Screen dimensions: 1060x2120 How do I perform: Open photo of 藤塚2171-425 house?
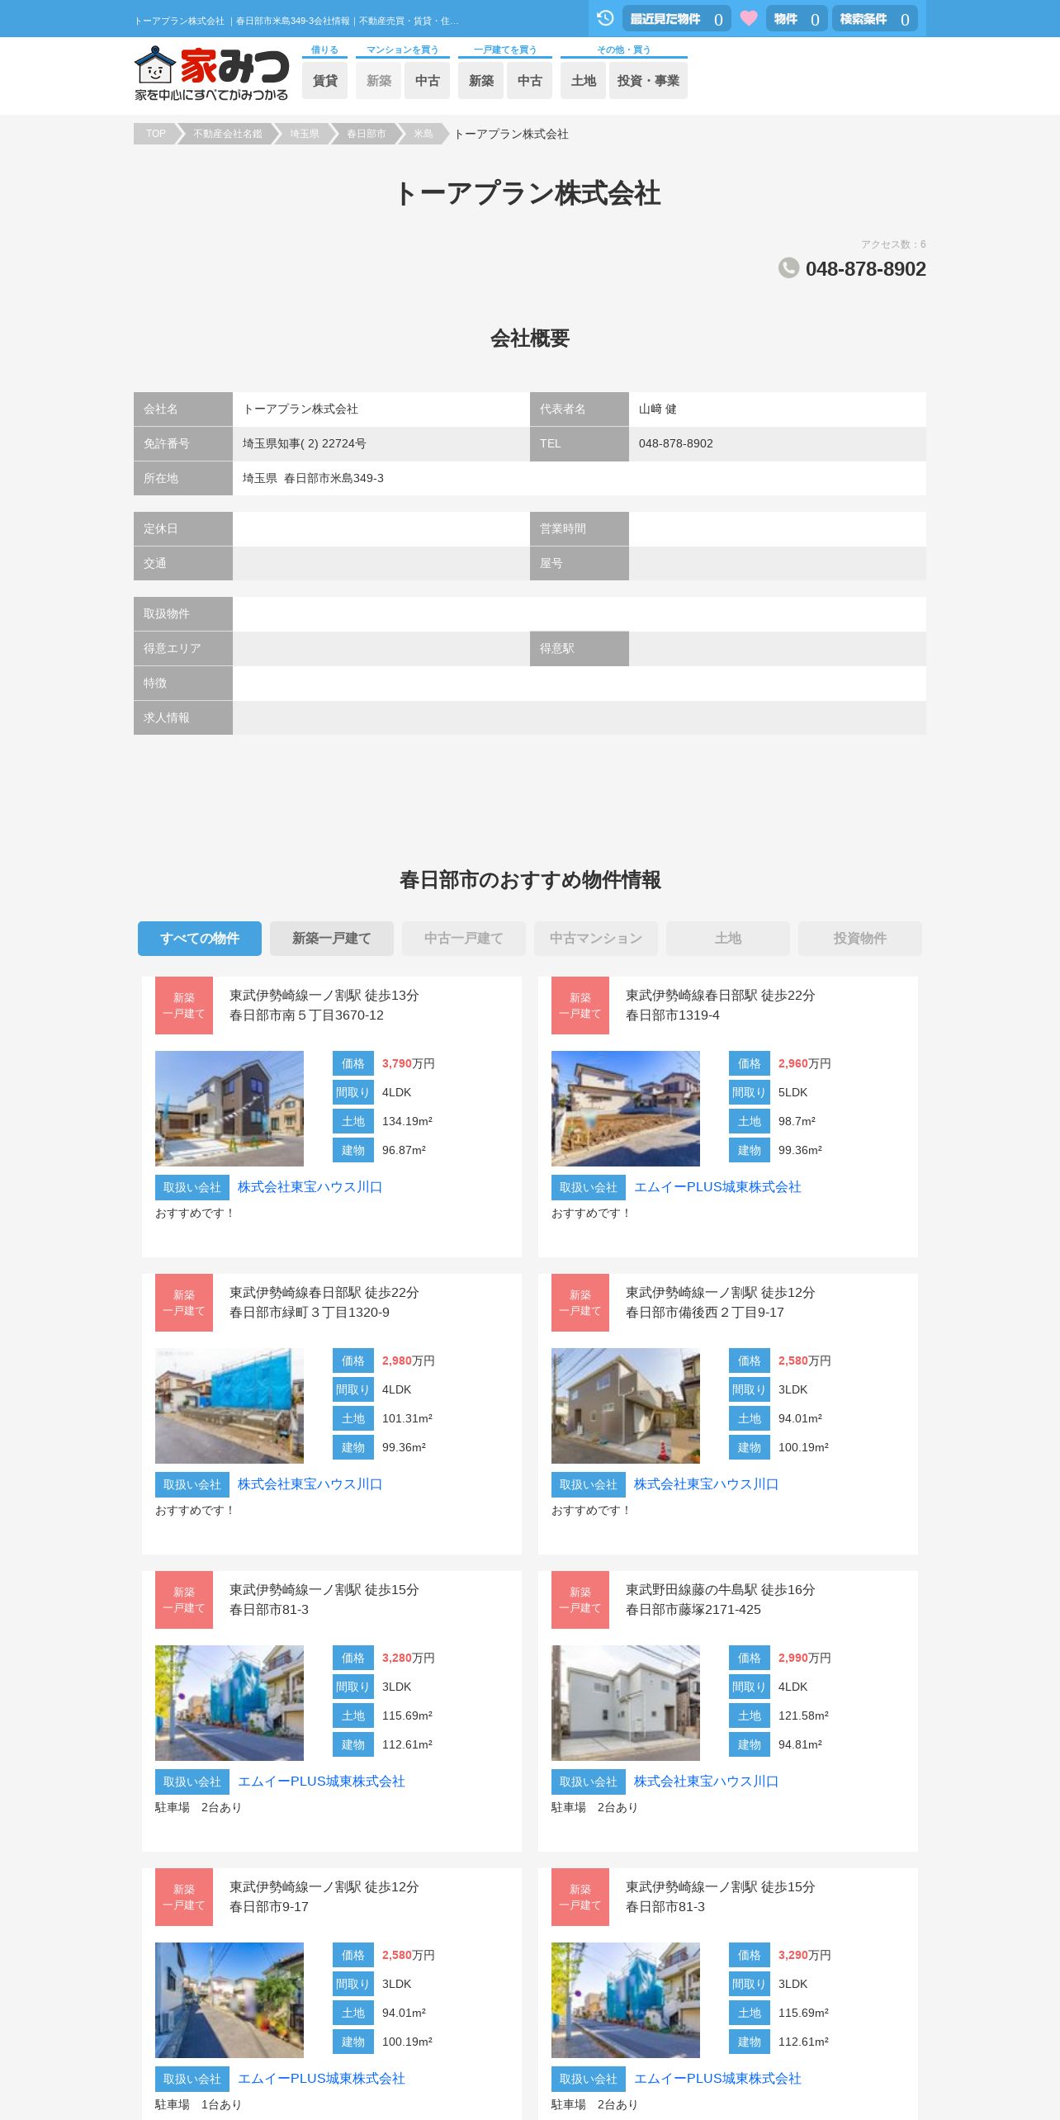pos(626,1703)
